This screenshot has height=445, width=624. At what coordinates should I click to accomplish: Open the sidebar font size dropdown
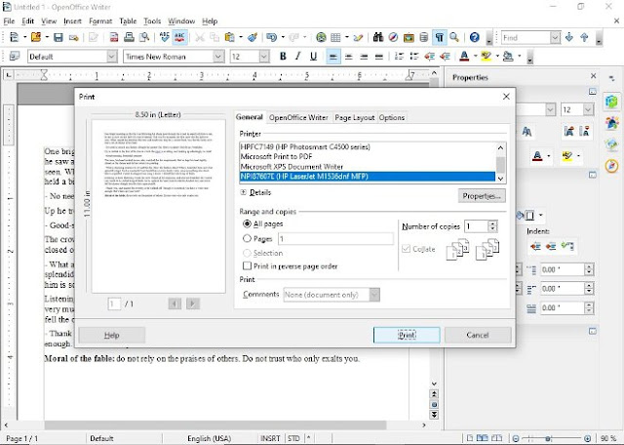[x=588, y=109]
